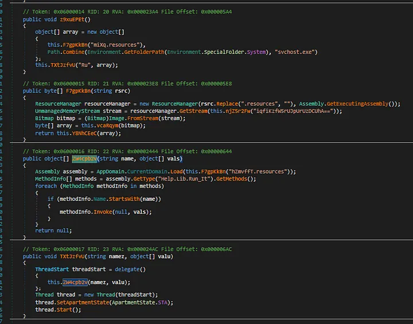The image size is (413, 324).
Task: Click the CurrentDomain property
Action: [x=147, y=171]
